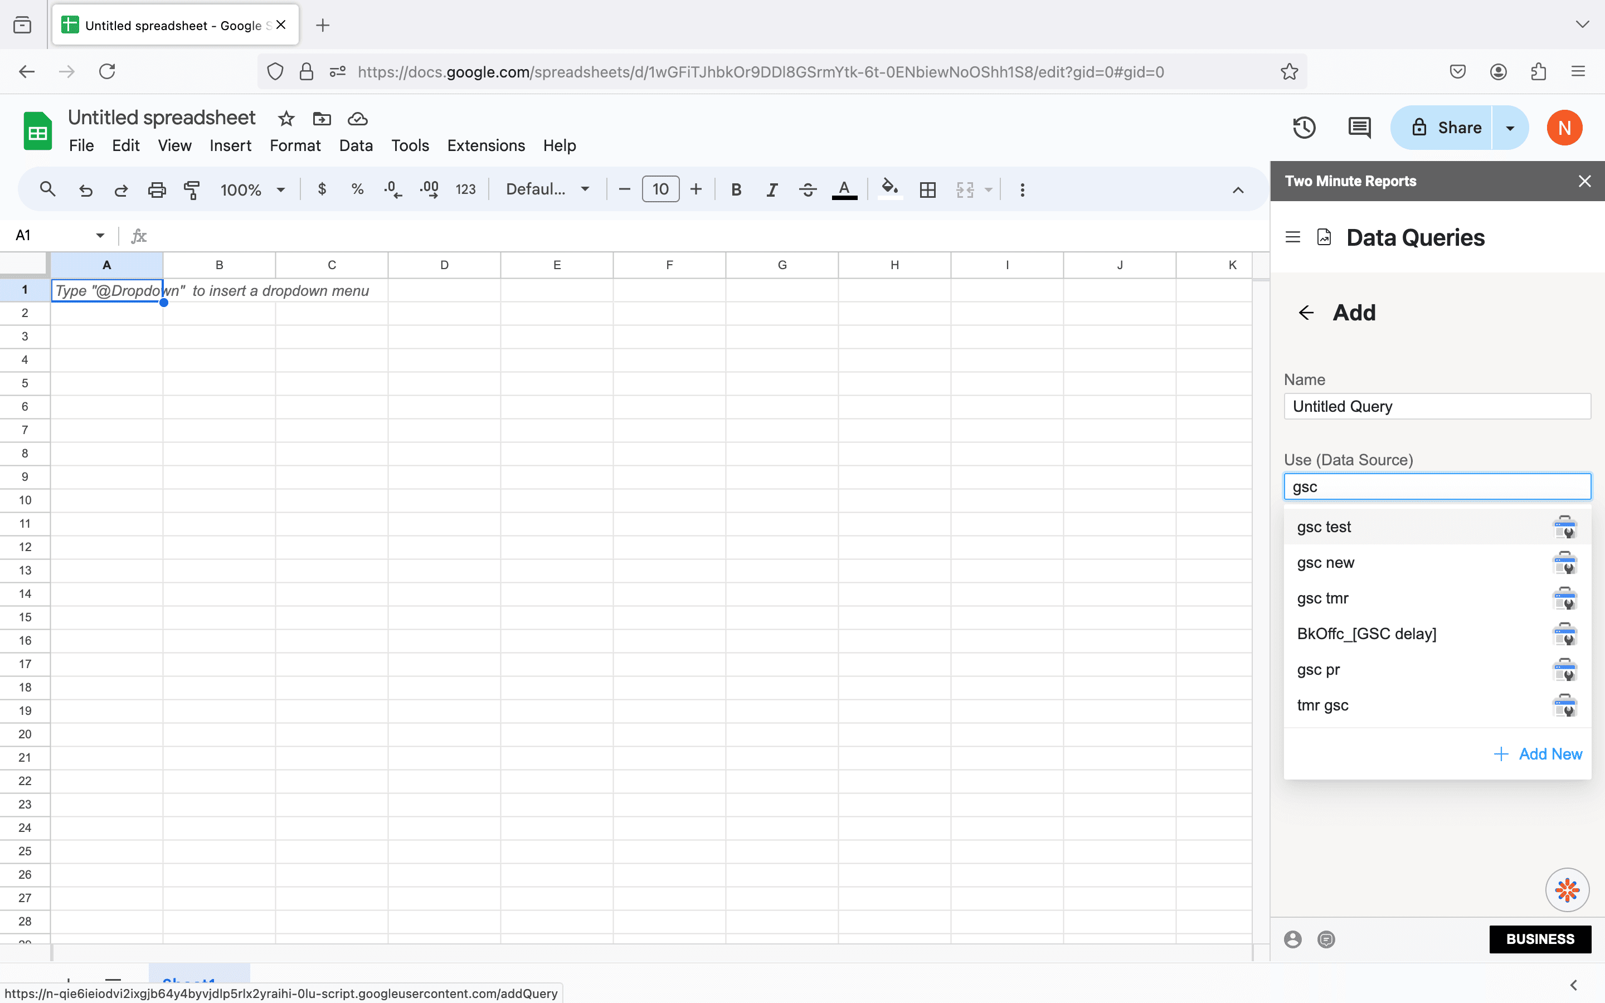This screenshot has height=1003, width=1605.
Task: Open the Extensions menu
Action: (485, 145)
